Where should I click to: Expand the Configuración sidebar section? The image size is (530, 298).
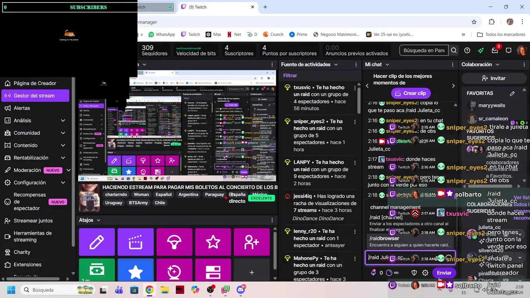[x=63, y=183]
